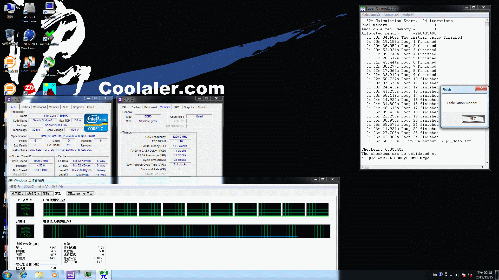Click the volume speaker tray icon

[457, 275]
